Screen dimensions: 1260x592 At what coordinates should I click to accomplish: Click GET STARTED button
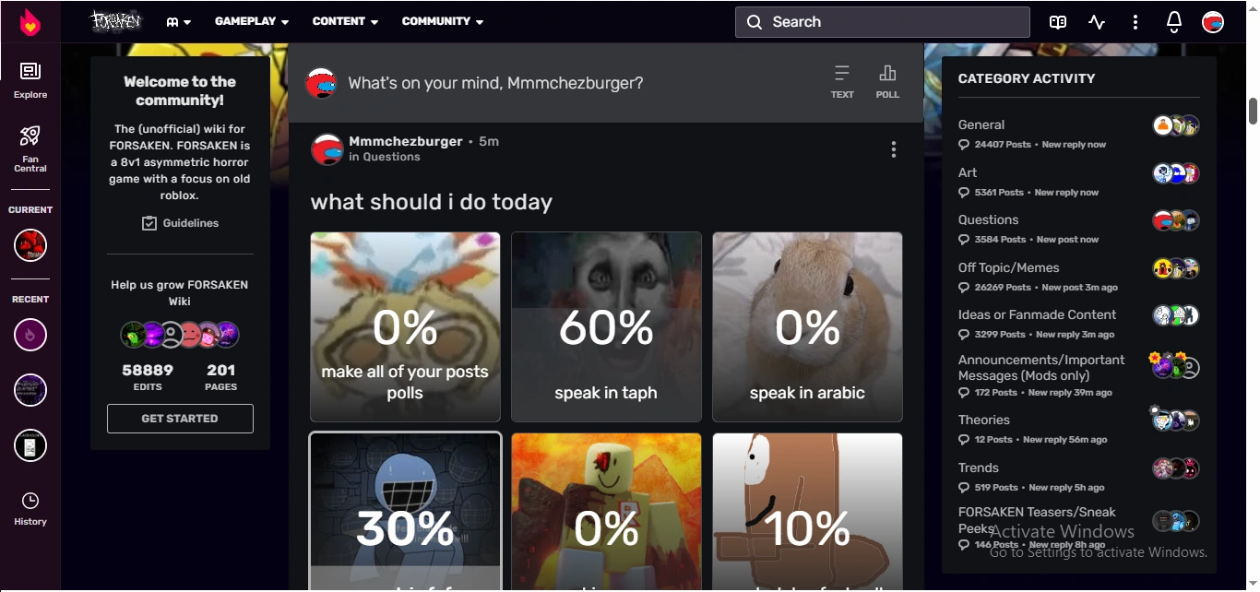click(180, 419)
